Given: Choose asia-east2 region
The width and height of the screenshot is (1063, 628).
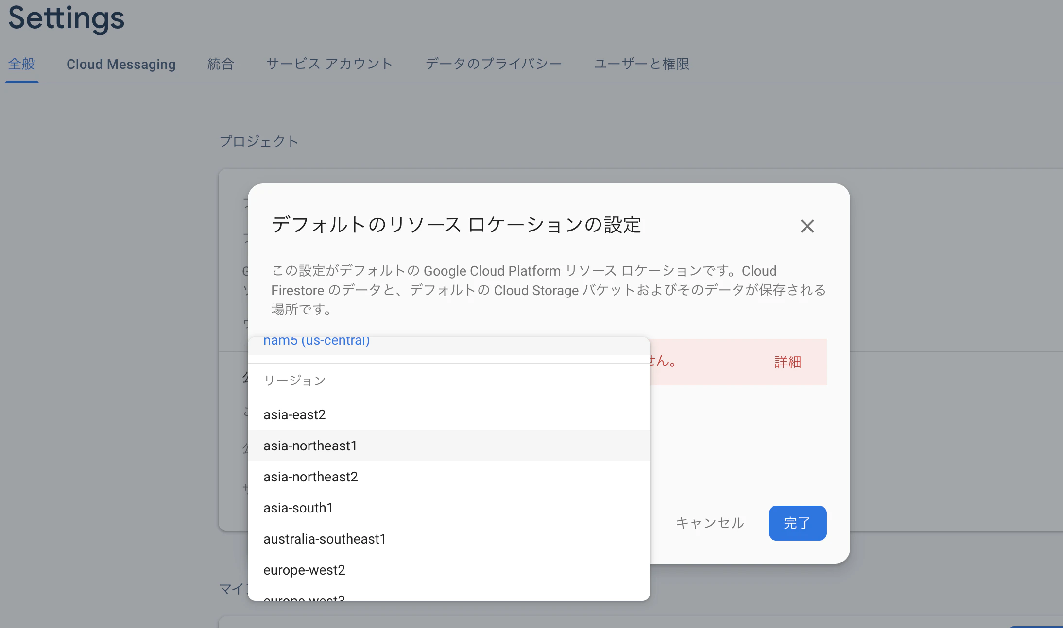Looking at the screenshot, I should [449, 414].
